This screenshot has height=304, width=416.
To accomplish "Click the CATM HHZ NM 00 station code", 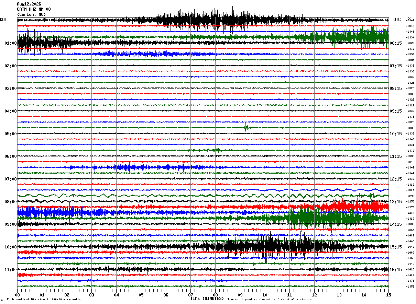I will coord(34,9).
